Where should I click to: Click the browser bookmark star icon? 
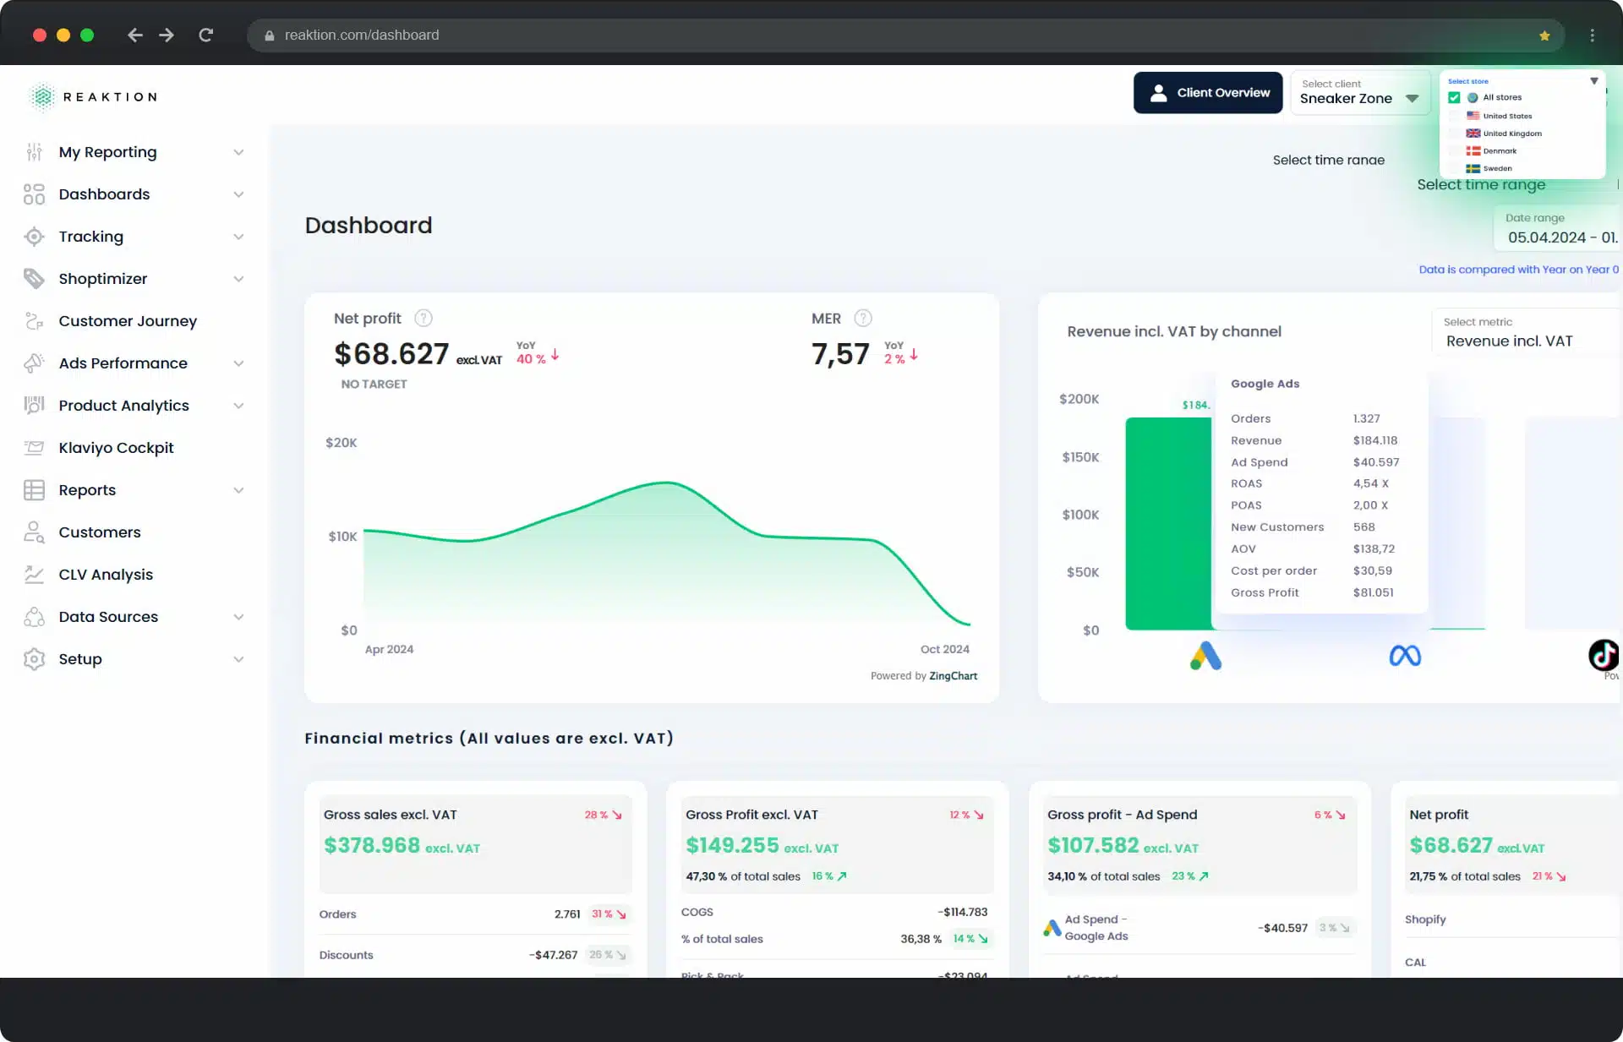(1544, 35)
